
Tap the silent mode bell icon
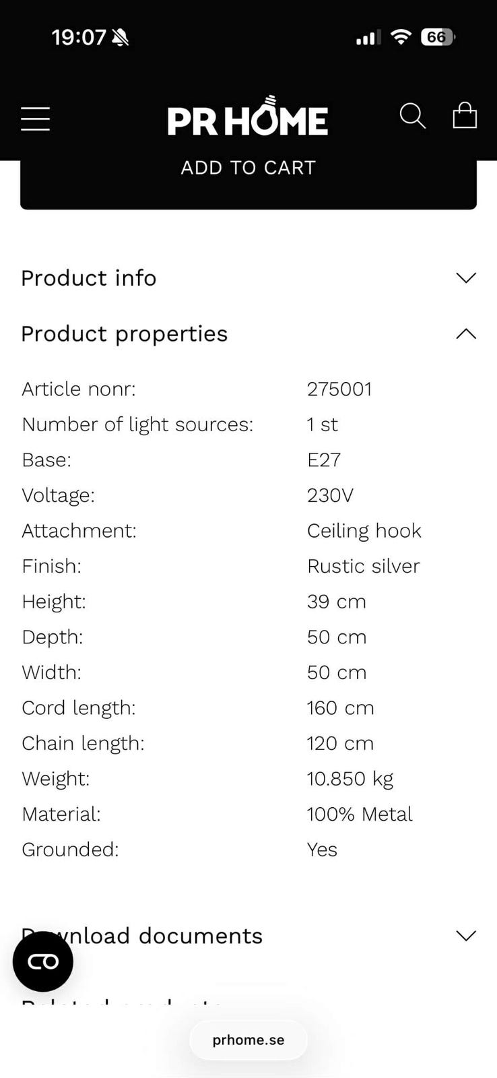pyautogui.click(x=121, y=38)
